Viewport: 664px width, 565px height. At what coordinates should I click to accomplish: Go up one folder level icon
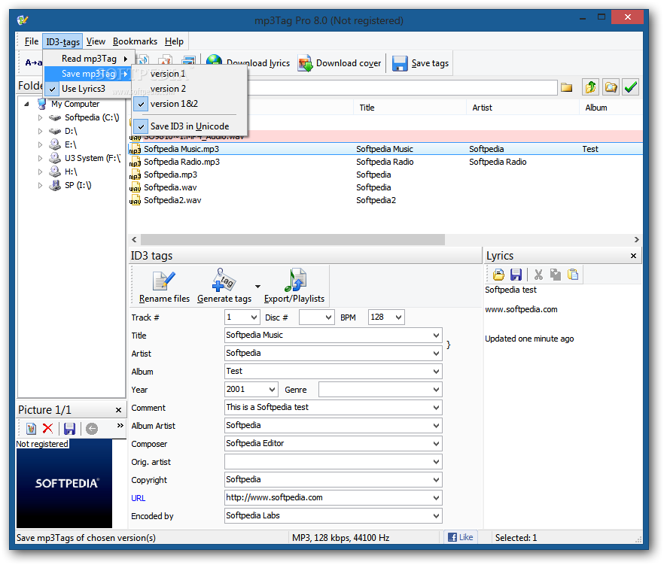(x=590, y=87)
